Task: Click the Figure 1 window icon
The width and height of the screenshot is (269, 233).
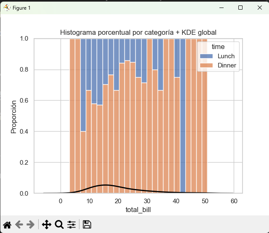Action: pos(7,8)
